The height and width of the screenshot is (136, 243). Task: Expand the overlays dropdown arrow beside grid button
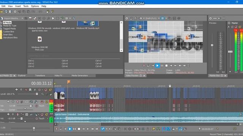166,19
